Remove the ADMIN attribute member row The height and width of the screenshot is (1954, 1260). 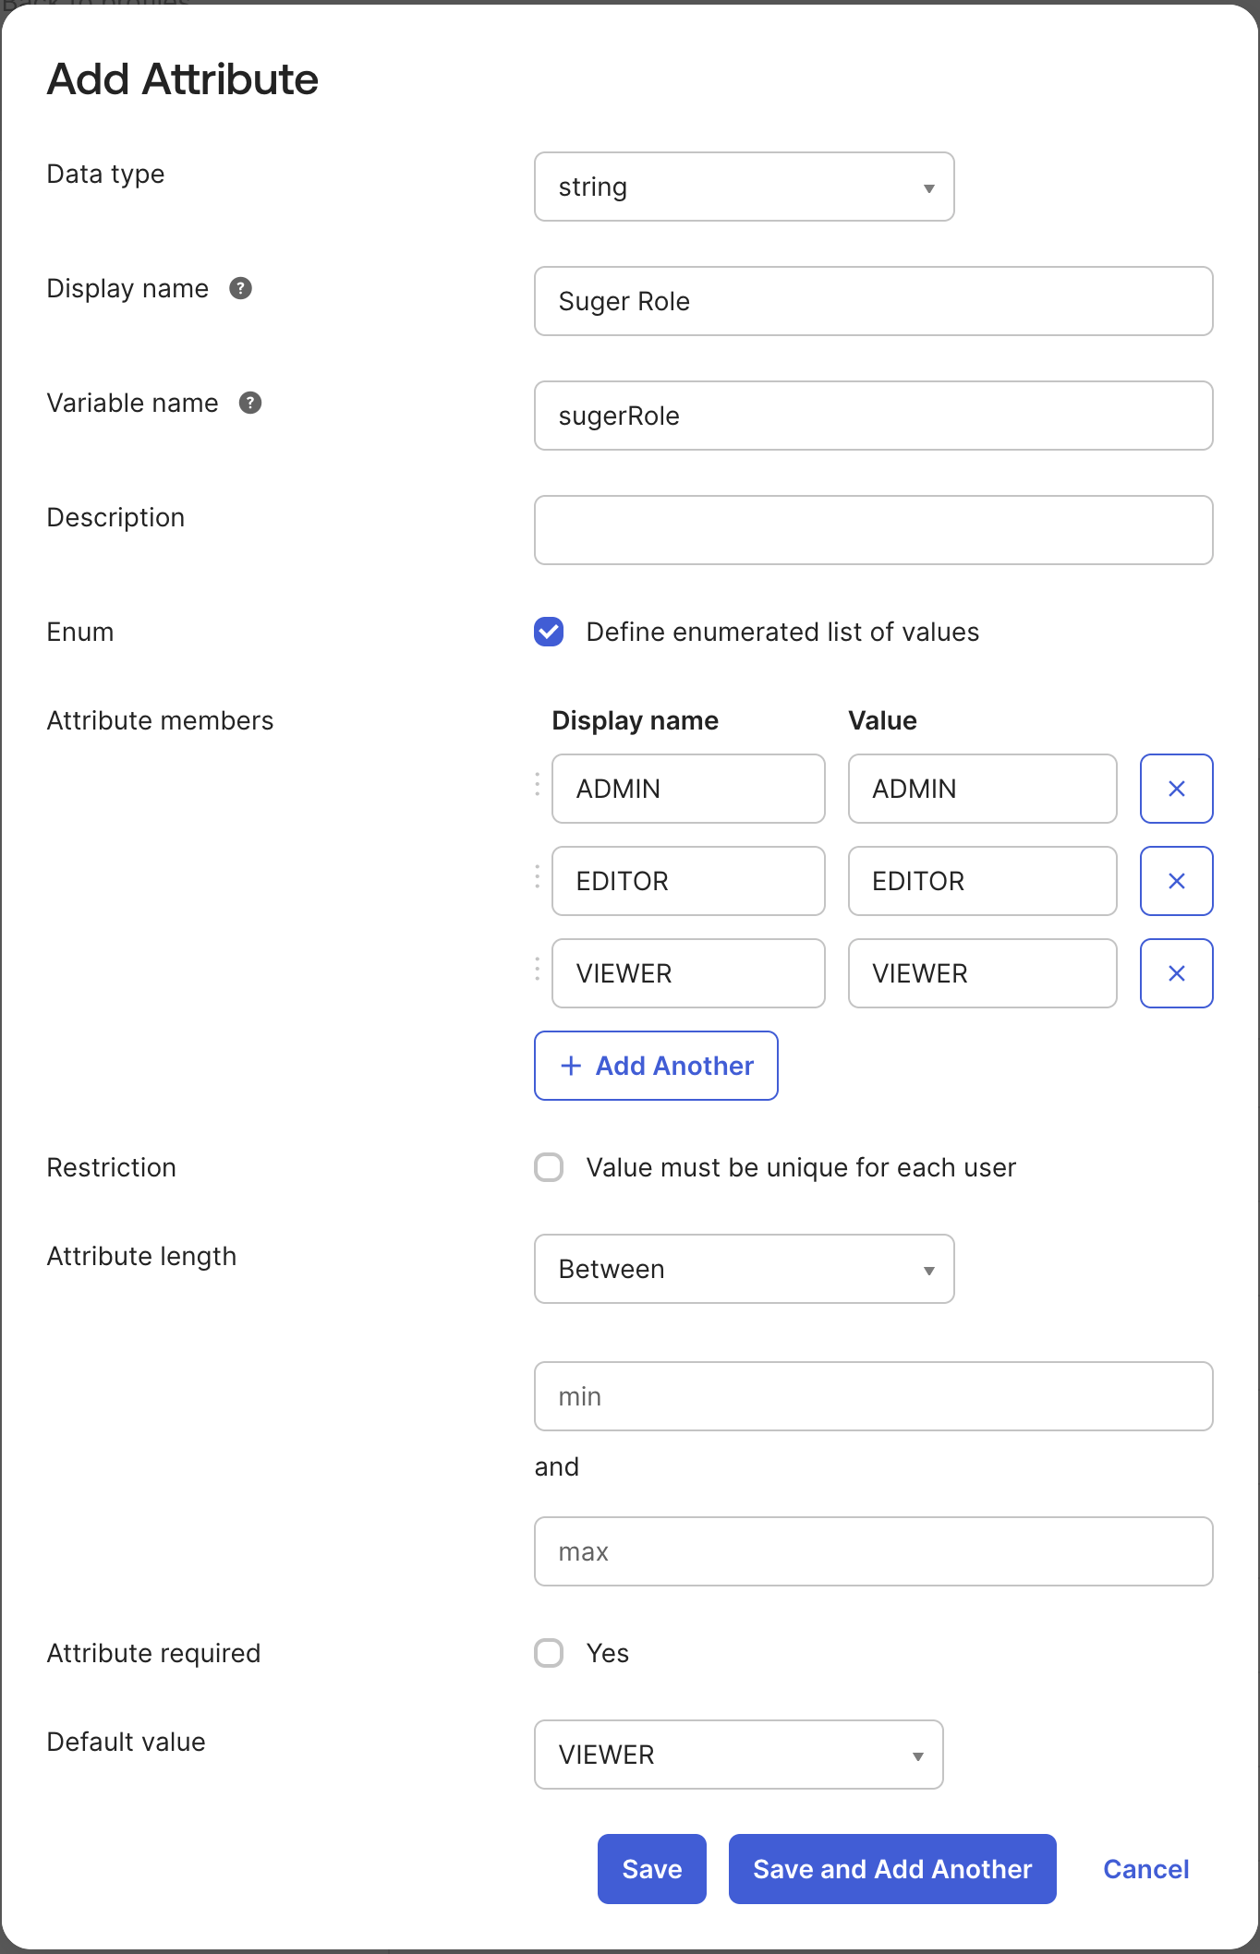click(x=1176, y=789)
